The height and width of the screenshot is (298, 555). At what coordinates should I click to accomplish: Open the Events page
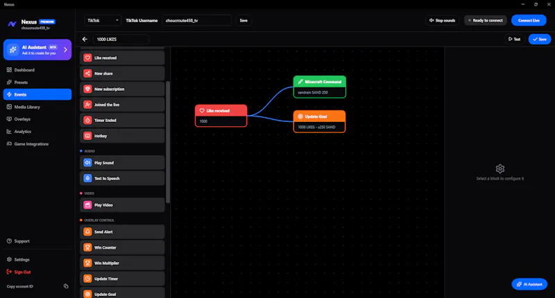[37, 94]
